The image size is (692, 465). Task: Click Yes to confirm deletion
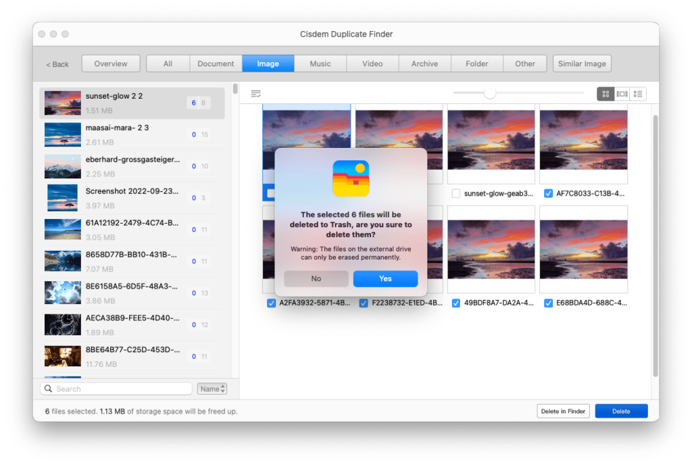click(385, 278)
